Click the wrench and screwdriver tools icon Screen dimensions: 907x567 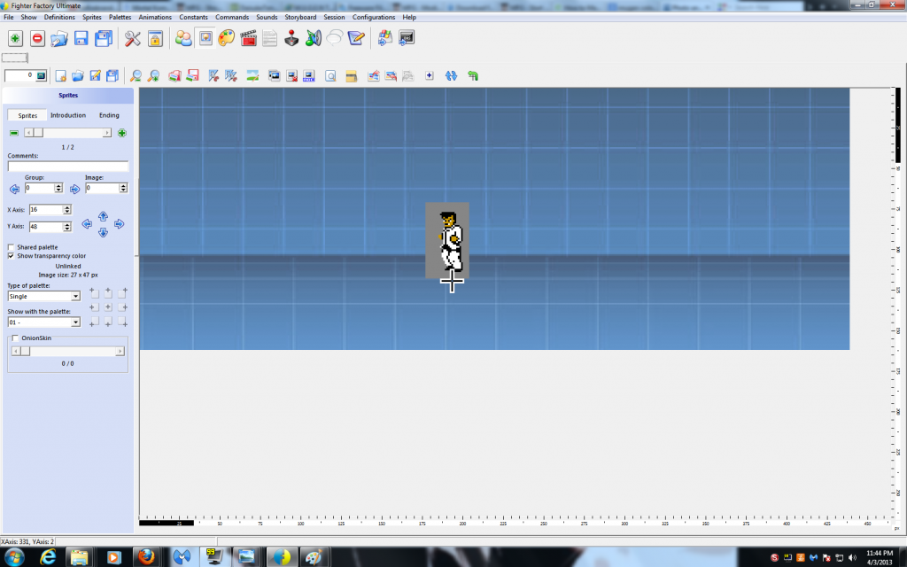point(133,38)
